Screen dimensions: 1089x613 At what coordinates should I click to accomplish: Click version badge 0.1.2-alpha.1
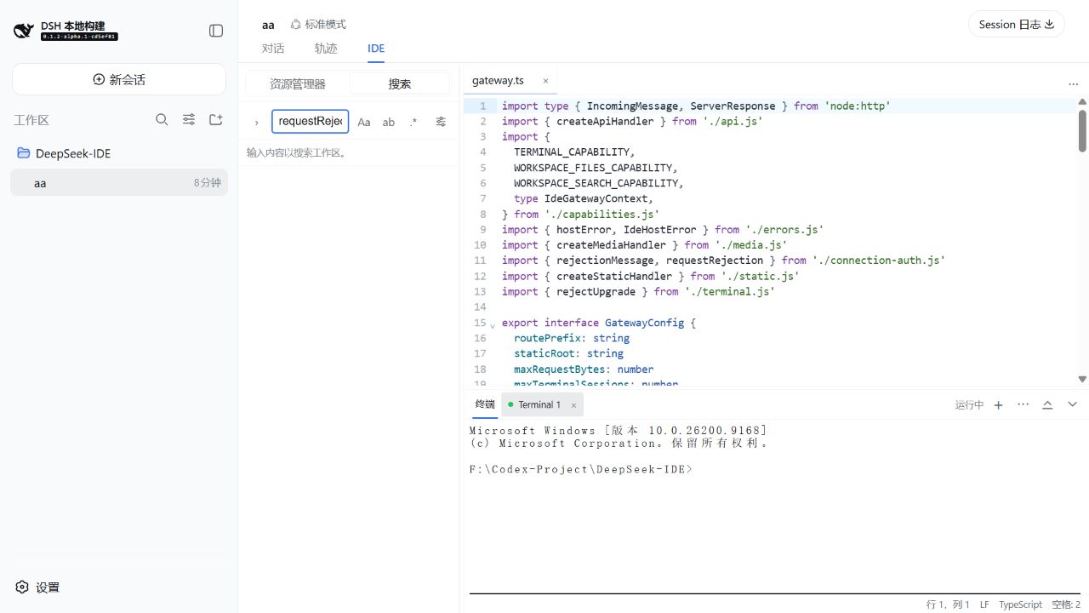pos(79,37)
